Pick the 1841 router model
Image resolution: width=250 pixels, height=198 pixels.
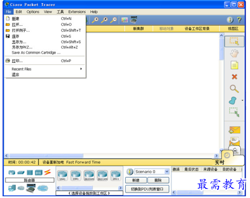62,175
